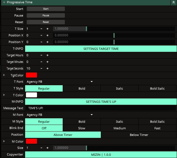The image size is (177, 158).
Task: Collapse the Progressive Time section
Action: [x=4, y=2]
